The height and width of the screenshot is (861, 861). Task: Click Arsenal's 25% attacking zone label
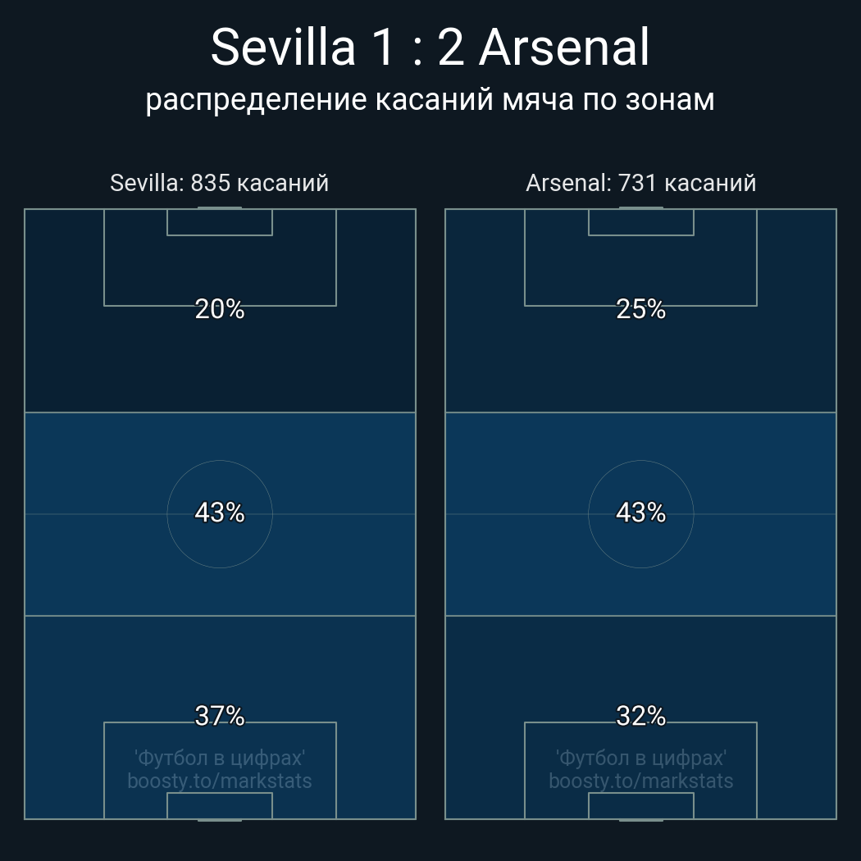[640, 309]
